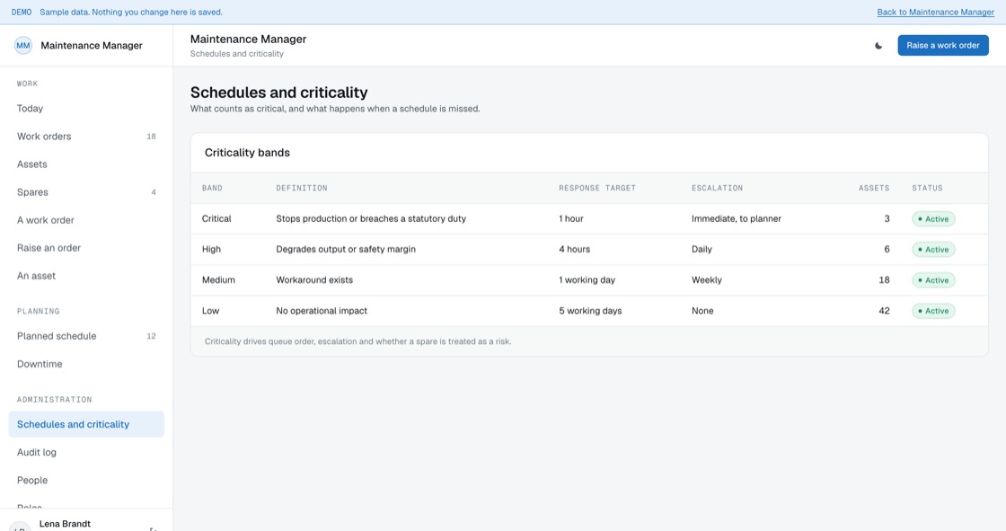
Task: Click the Escalation column header
Action: pyautogui.click(x=717, y=188)
